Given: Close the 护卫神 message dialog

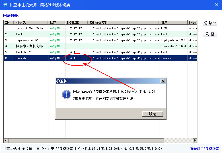Looking at the screenshot, I should point(163,81).
